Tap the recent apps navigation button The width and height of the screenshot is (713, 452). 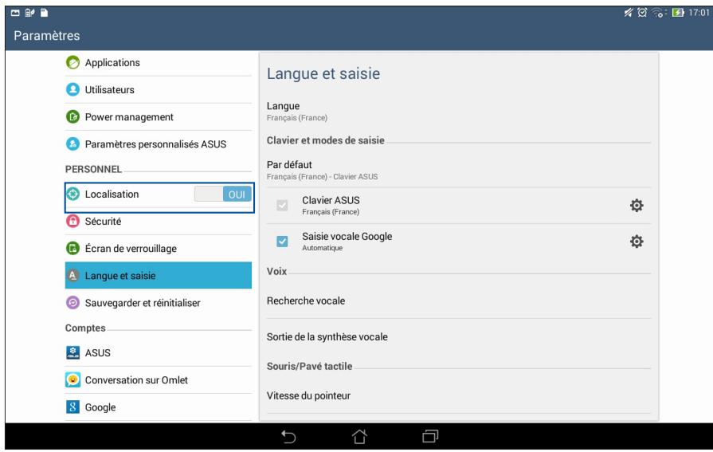pos(430,437)
